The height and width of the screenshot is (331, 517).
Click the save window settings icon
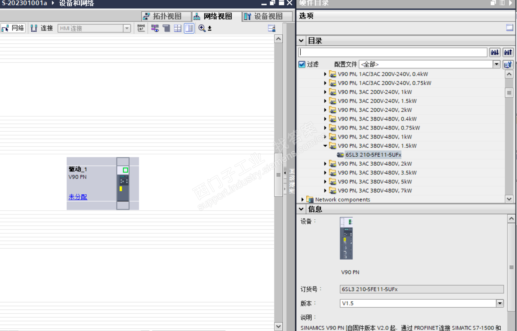(272, 28)
